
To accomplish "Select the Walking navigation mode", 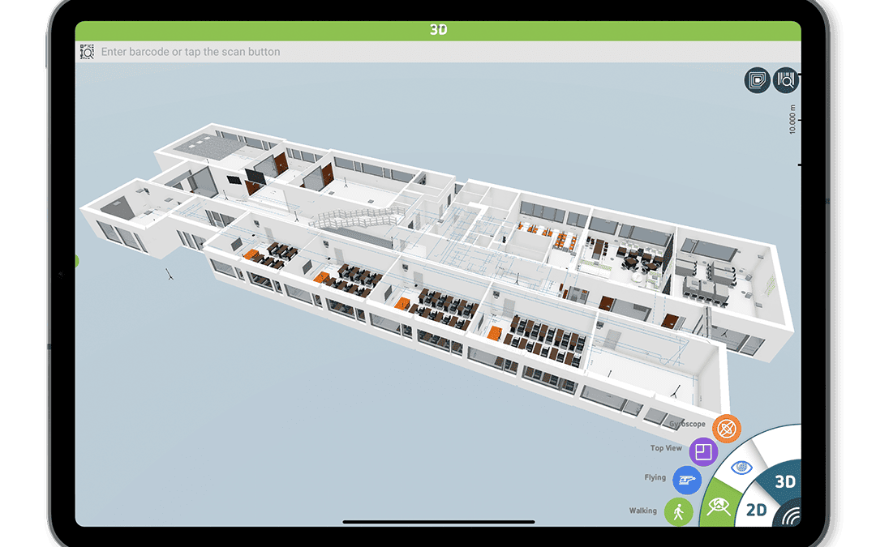I will (x=678, y=512).
